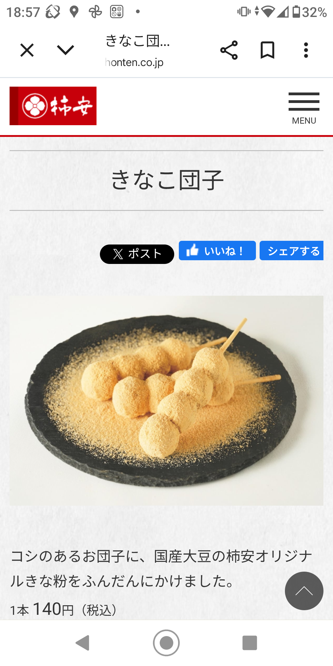
Task: Like the page with いいね！
Action: [217, 251]
